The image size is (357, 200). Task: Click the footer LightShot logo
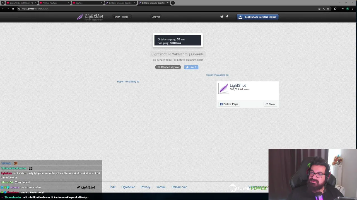tap(86, 187)
